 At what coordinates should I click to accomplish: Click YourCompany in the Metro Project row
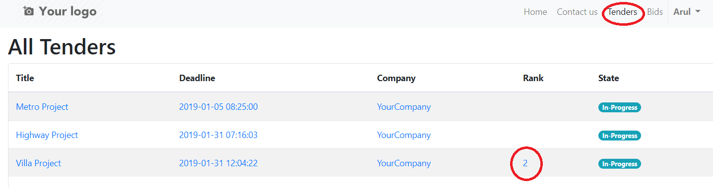404,107
